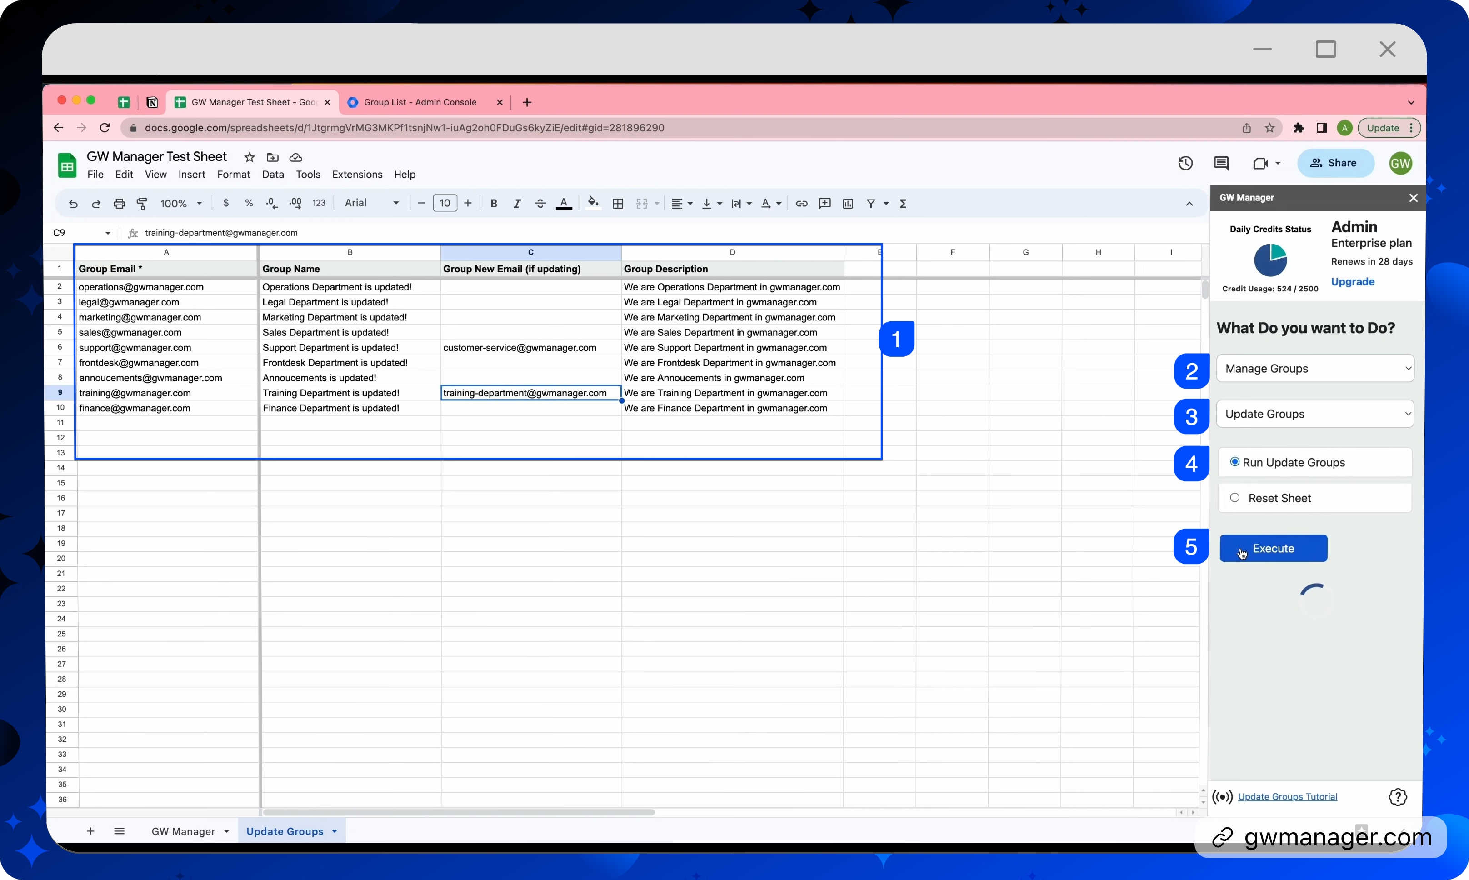Decrease font size with minus

pyautogui.click(x=421, y=203)
